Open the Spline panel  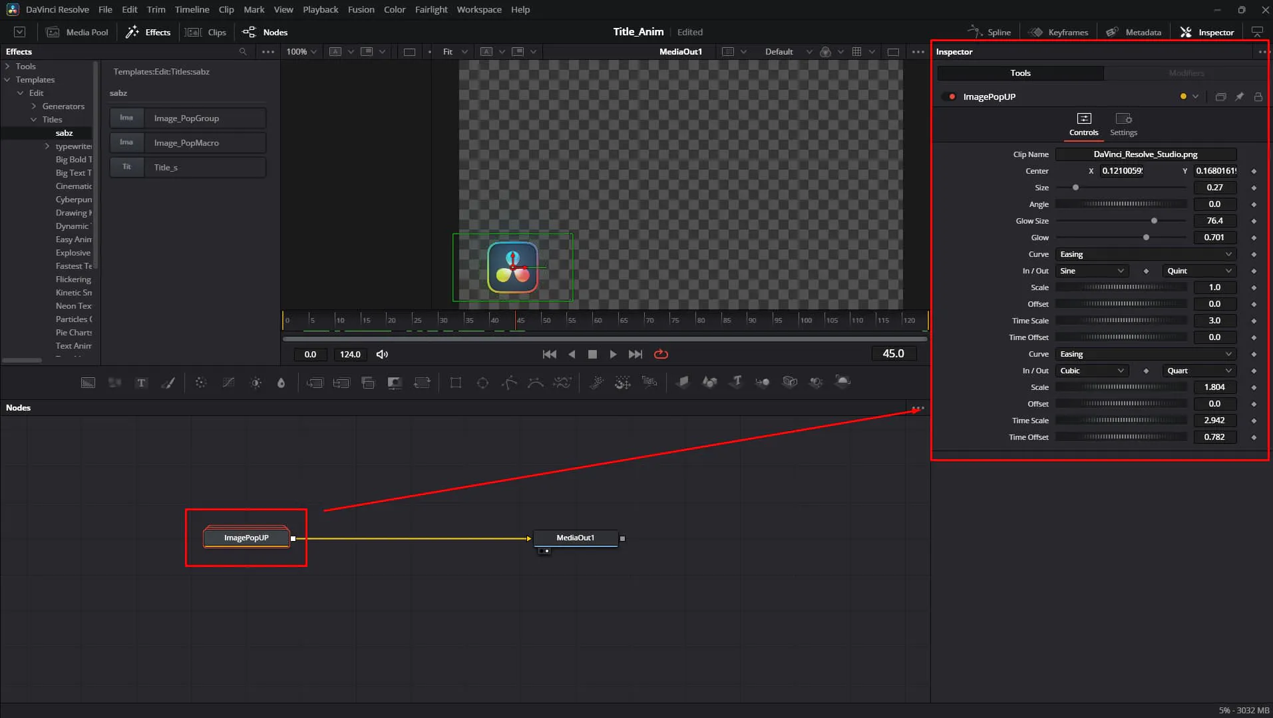tap(990, 32)
